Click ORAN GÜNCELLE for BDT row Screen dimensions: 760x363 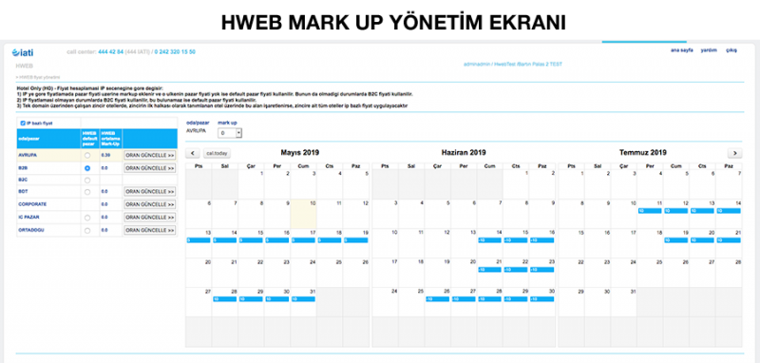(150, 191)
